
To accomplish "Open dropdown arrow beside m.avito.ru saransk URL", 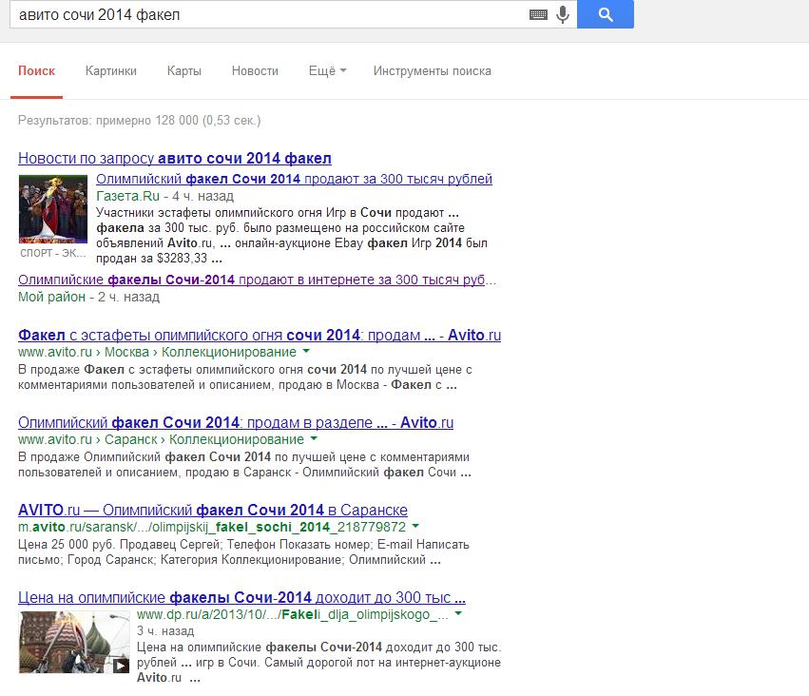I will point(416,526).
